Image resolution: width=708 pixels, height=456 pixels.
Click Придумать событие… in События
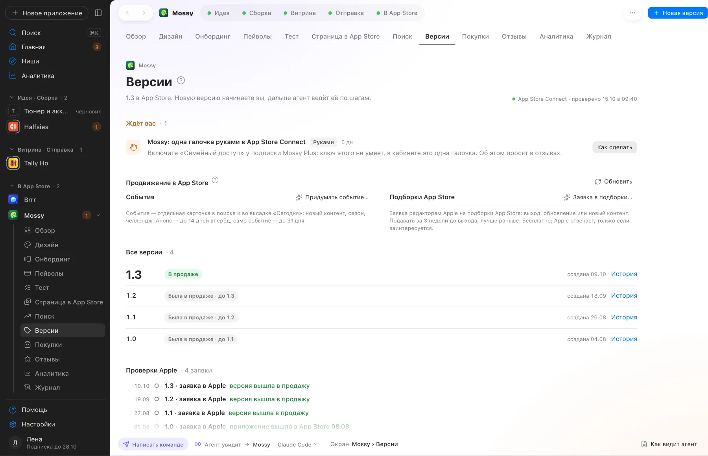pos(332,197)
